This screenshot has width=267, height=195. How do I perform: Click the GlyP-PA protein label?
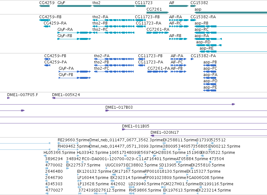[66, 68]
